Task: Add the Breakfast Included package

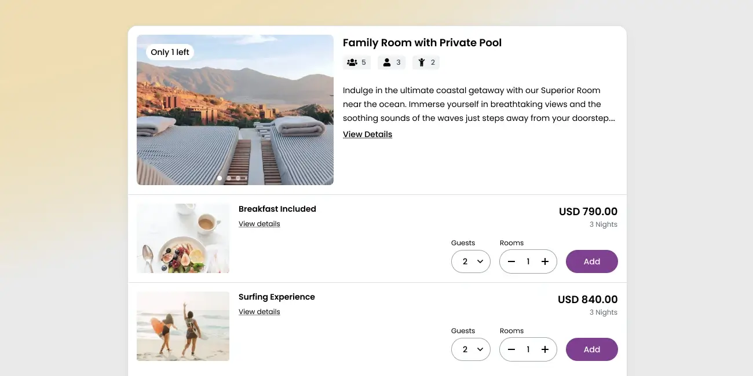Action: (x=591, y=261)
